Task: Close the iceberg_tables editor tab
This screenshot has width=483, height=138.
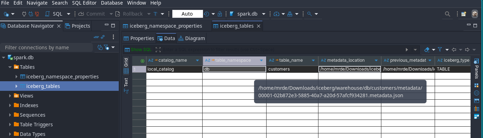Action: point(259,26)
